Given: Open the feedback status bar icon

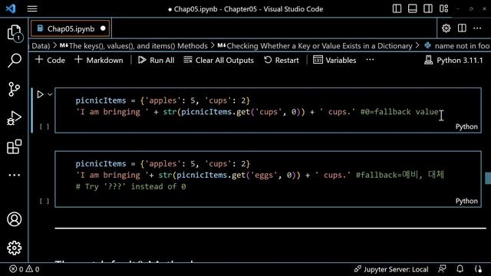Looking at the screenshot, I should pos(442,269).
